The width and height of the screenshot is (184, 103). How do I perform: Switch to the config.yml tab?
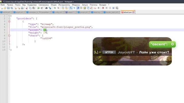tap(58, 12)
